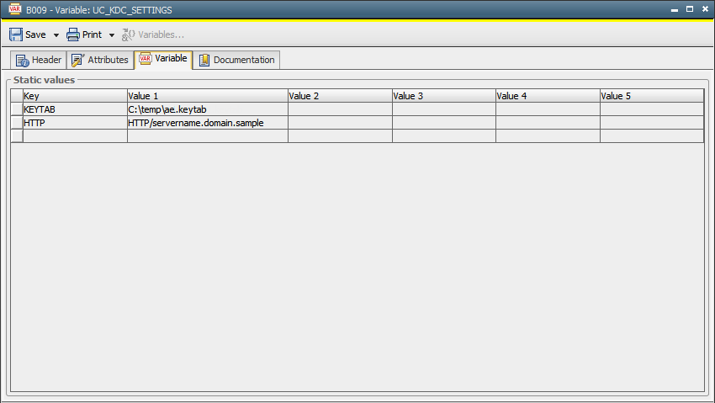Screen dimensions: 715x403
Task: Click the Value 2 column header
Action: pyautogui.click(x=339, y=96)
